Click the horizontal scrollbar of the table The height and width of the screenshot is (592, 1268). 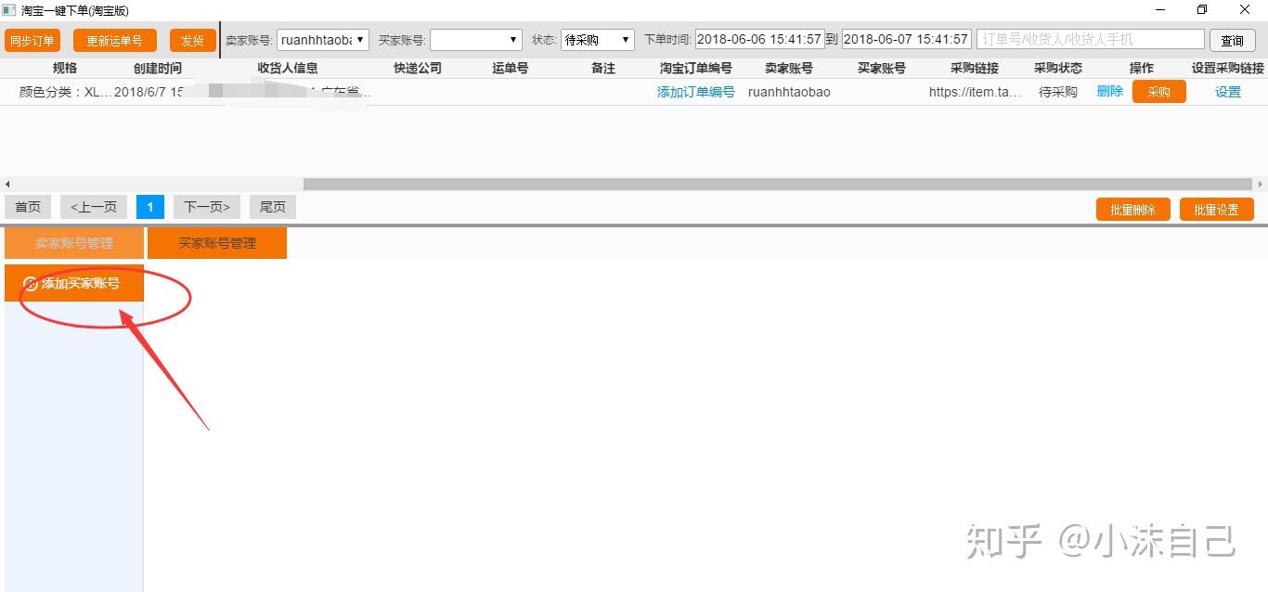(778, 184)
